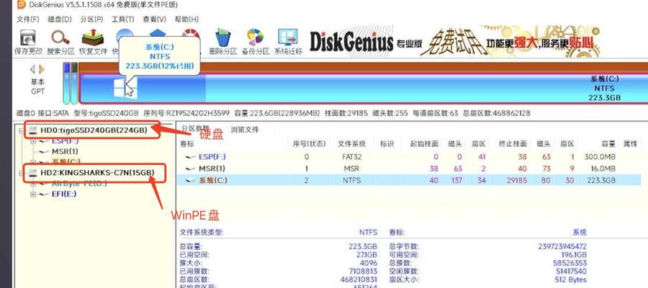This screenshot has height=288, width=648.
Task: Select 系统(C:) row in partition table
Action: pyautogui.click(x=409, y=180)
